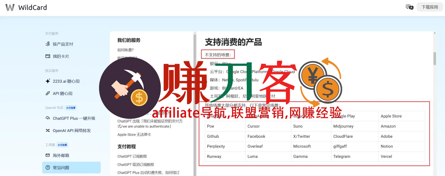Click the Facebook table cell

[x=268, y=137]
